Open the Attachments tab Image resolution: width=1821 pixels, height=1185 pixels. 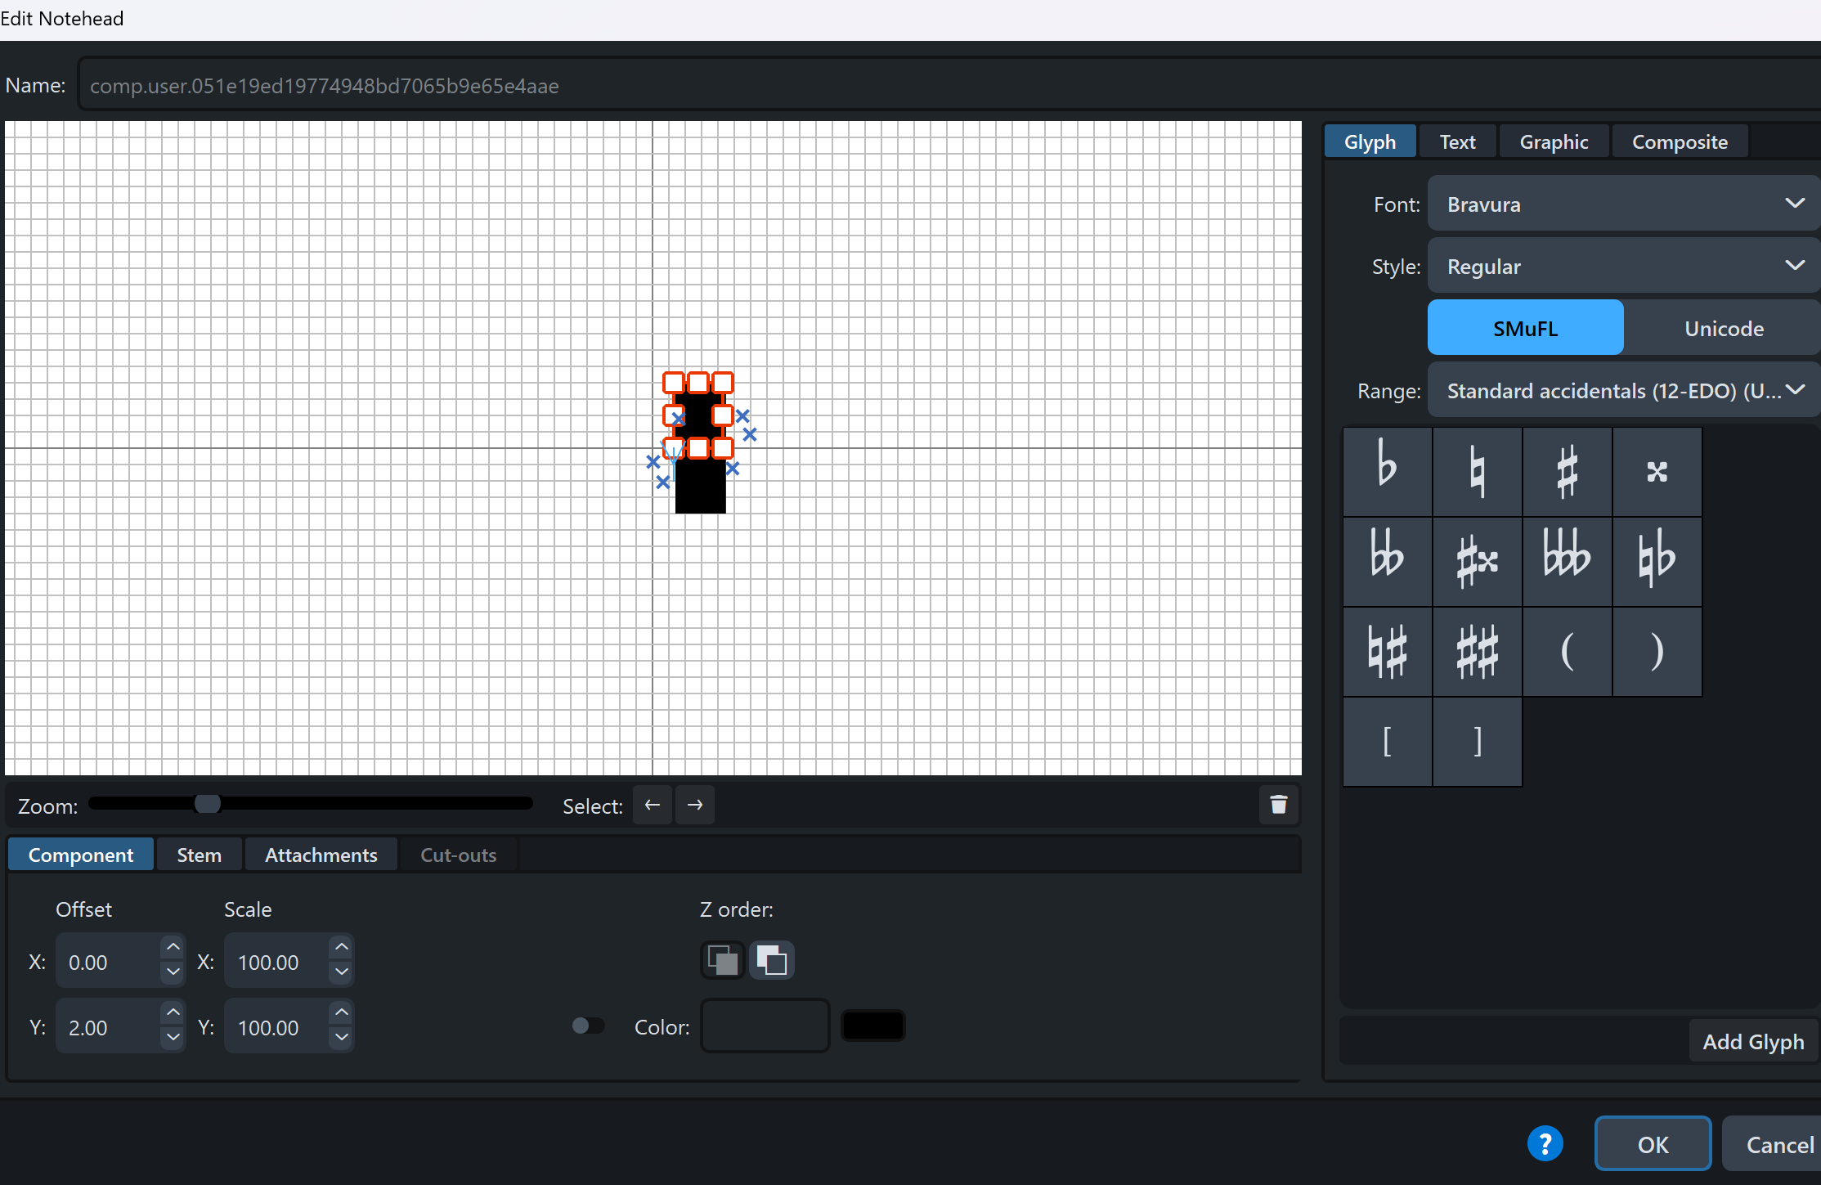(x=321, y=855)
